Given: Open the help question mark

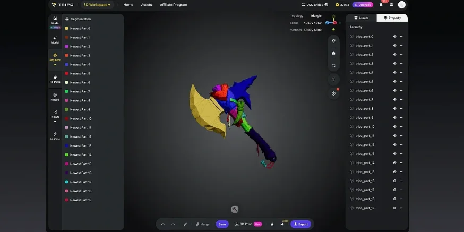Looking at the screenshot, I should [x=333, y=79].
